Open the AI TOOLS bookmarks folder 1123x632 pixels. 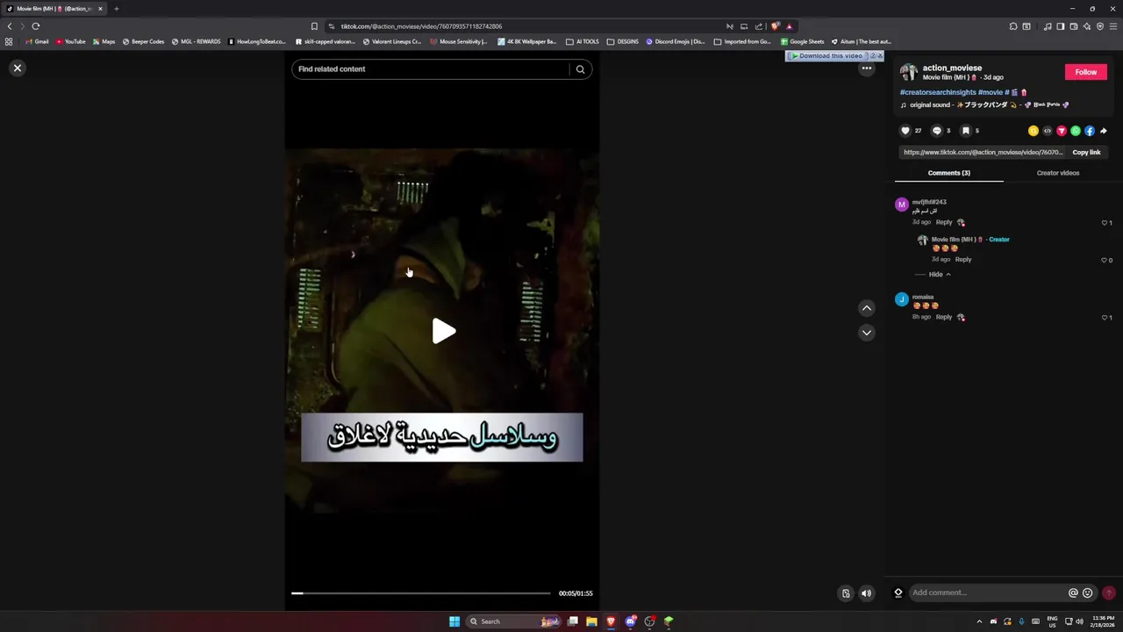pos(583,41)
